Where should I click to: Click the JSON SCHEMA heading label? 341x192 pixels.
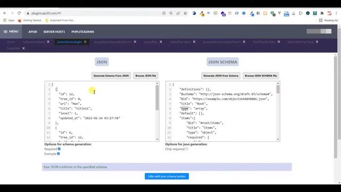point(223,62)
